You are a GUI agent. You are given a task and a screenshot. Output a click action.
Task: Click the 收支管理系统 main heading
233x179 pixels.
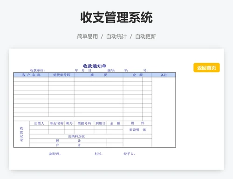click(116, 17)
